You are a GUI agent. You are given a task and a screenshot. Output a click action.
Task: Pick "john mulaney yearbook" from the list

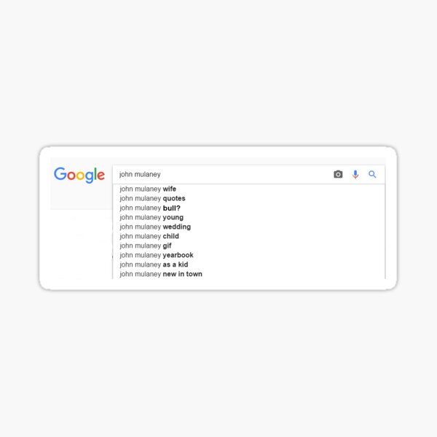[157, 255]
